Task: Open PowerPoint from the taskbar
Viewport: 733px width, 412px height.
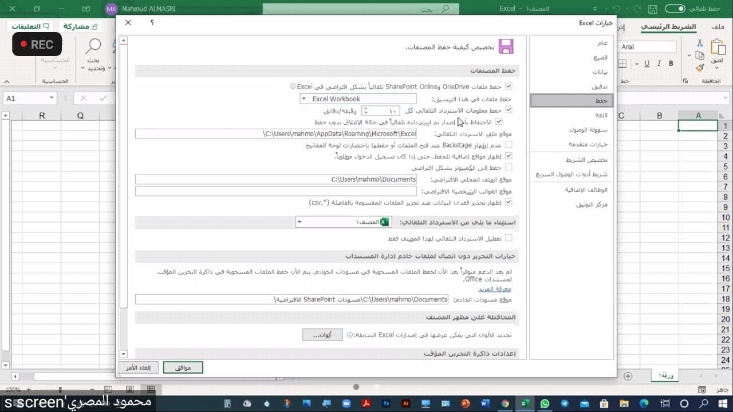Action: 465,403
